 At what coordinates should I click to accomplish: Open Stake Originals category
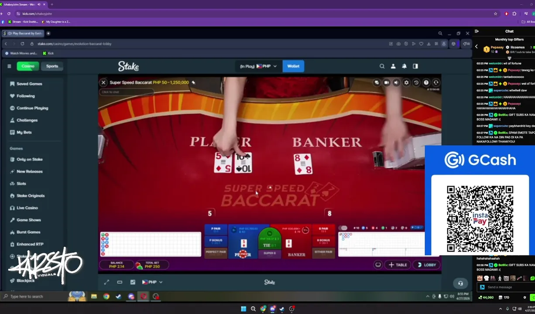point(31,196)
